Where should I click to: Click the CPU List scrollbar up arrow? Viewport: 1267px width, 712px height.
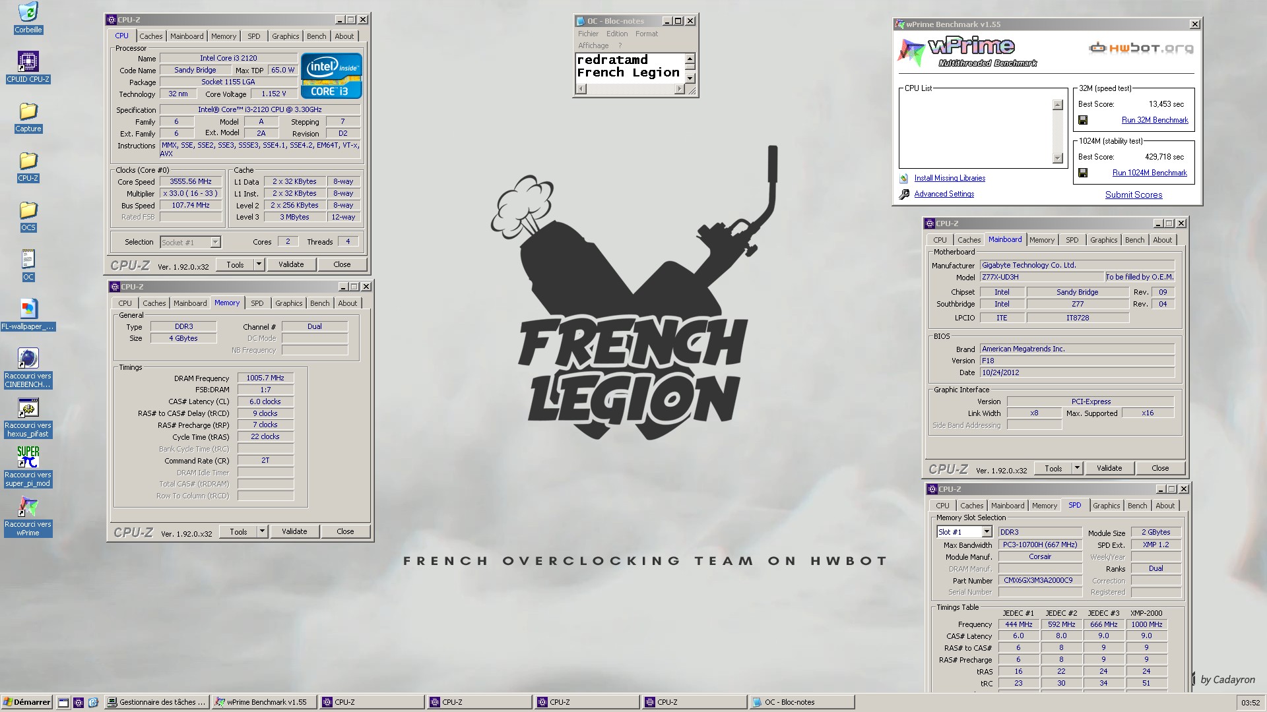(1058, 105)
